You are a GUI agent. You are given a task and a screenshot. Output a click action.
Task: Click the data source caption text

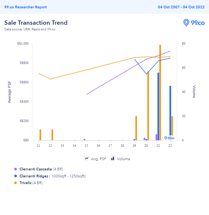tap(30, 29)
